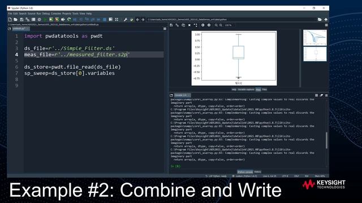
Task: Select the lower boxplot thumbnail
Action: coord(315,54)
